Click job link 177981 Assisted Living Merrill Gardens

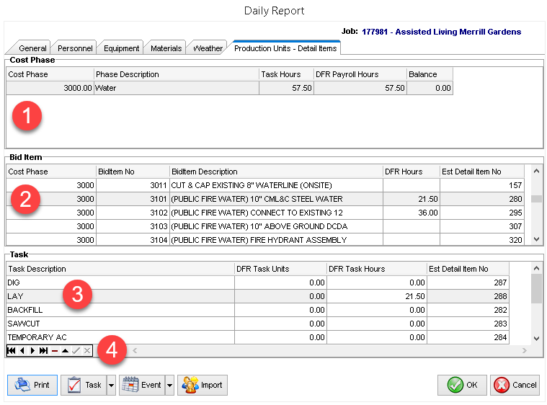pyautogui.click(x=441, y=32)
